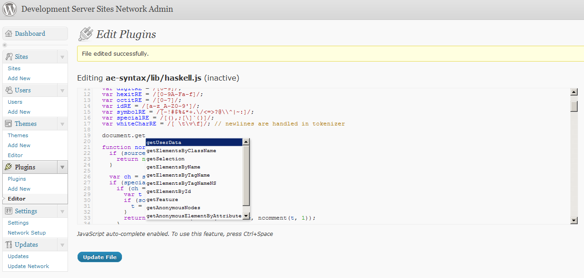This screenshot has width=584, height=278.
Task: Click the Plugins plug icon in sidebar
Action: click(9, 167)
